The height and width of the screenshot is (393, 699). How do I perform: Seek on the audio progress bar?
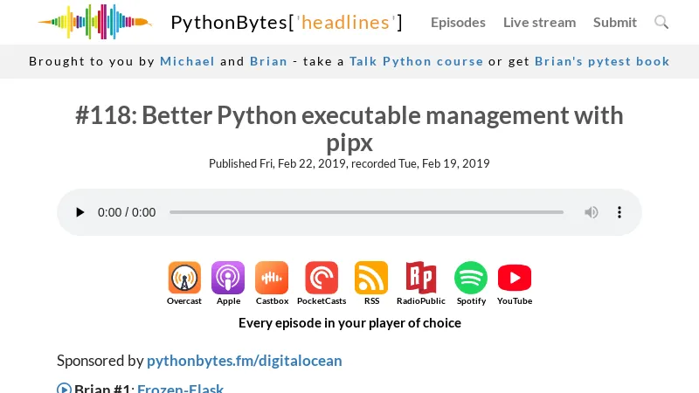tap(366, 212)
